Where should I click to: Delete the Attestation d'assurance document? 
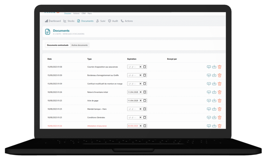(x=220, y=126)
